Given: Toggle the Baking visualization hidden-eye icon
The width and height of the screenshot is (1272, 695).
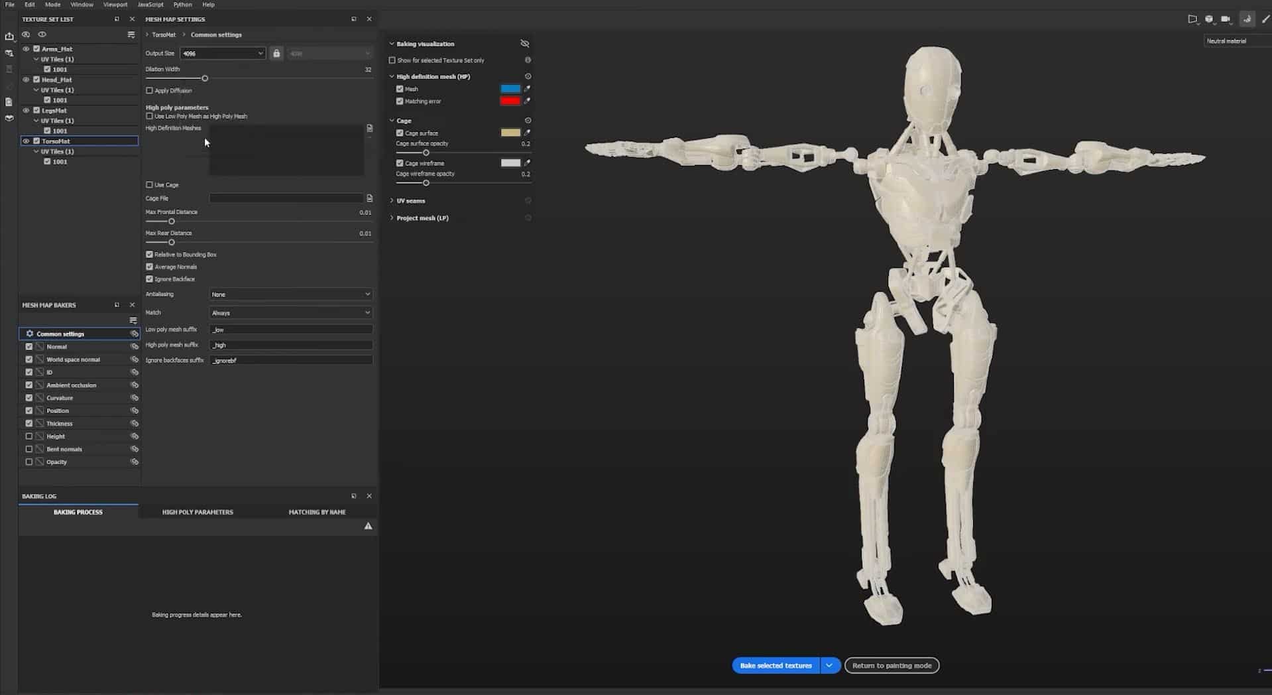Looking at the screenshot, I should pyautogui.click(x=524, y=44).
